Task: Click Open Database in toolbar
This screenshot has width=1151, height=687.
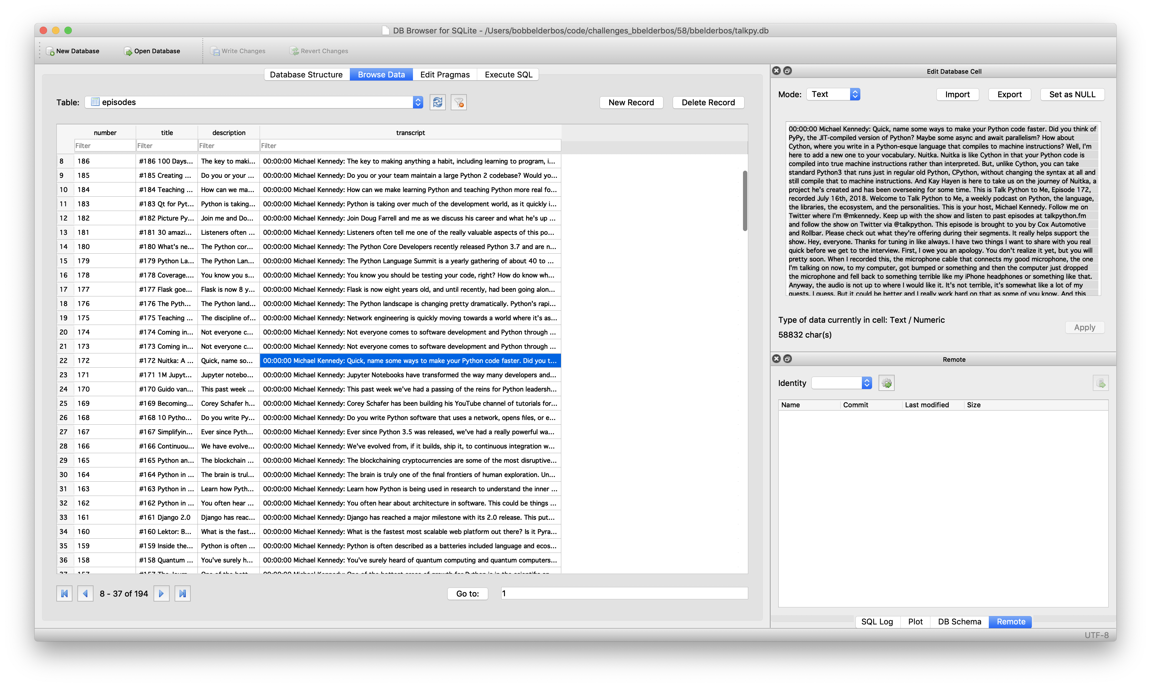Action: (152, 51)
